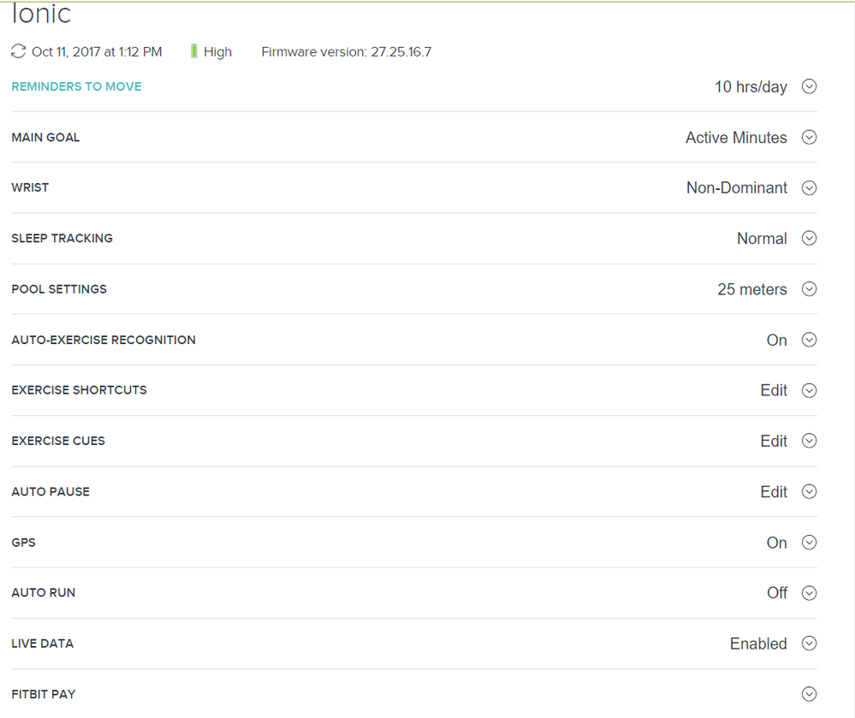Open the REMINDERS TO MOVE link
Screen dimensions: 855x718
tap(76, 86)
